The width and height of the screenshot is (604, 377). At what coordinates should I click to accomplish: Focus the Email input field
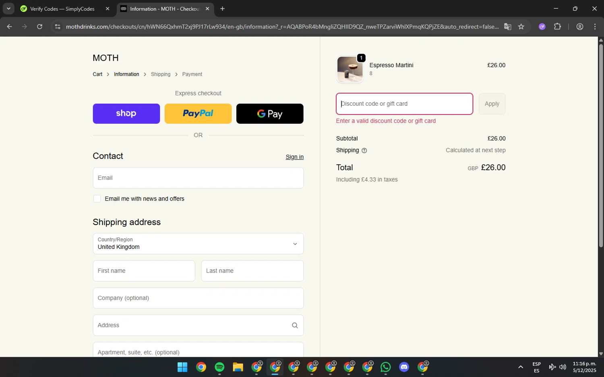pyautogui.click(x=198, y=178)
